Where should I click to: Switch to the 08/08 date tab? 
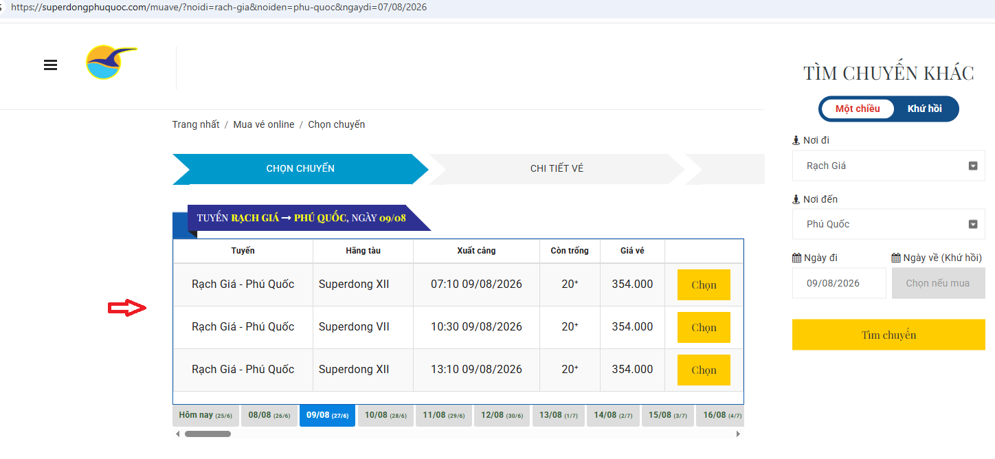(x=269, y=416)
